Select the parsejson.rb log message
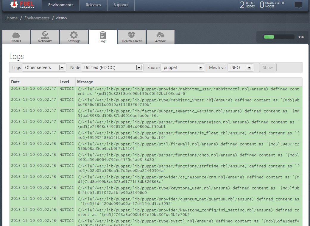Viewport: 310px width, 226px height. [189, 124]
